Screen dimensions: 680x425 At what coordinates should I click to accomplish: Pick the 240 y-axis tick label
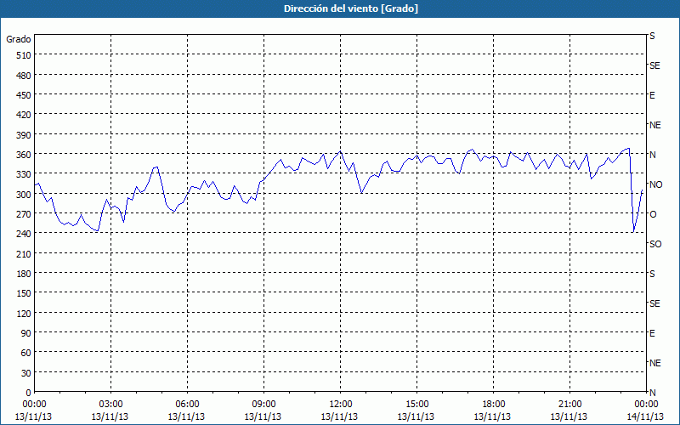click(24, 234)
